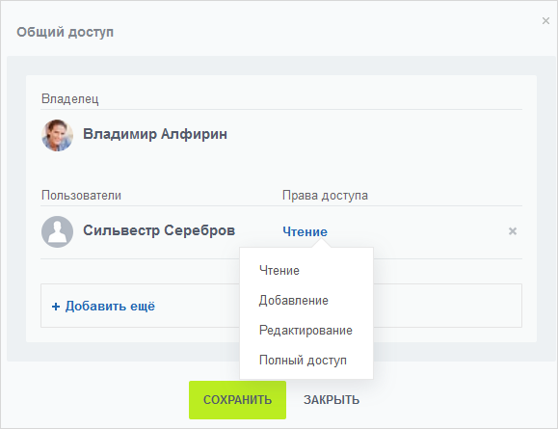Select Чтение in the dropdown list

tap(279, 270)
